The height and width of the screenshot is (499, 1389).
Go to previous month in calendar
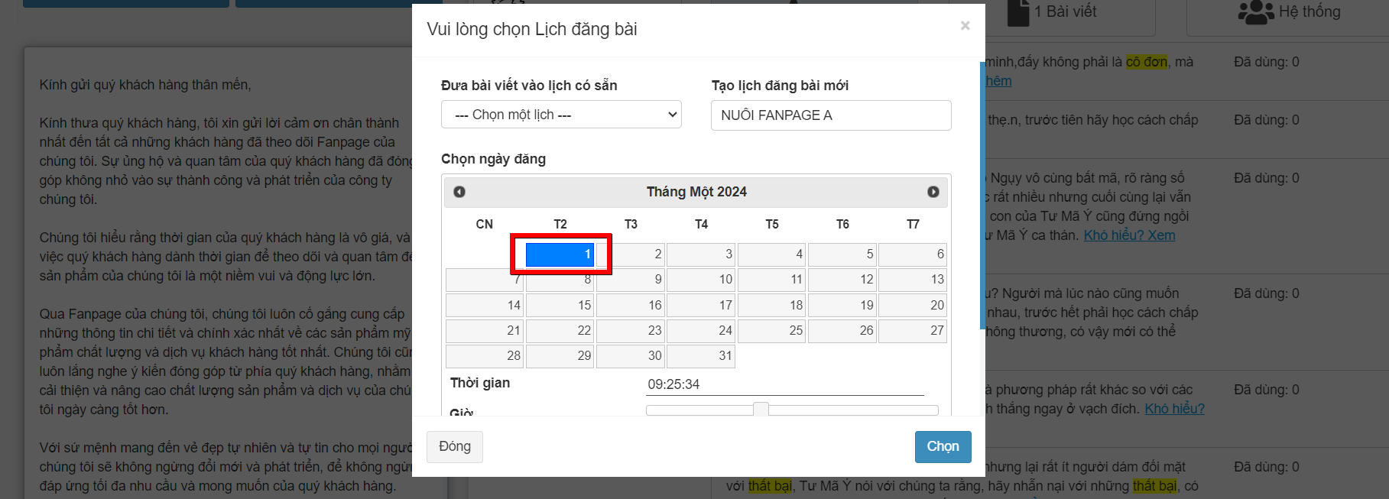tap(459, 192)
